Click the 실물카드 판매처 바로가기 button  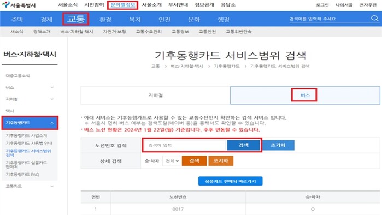[231, 181]
